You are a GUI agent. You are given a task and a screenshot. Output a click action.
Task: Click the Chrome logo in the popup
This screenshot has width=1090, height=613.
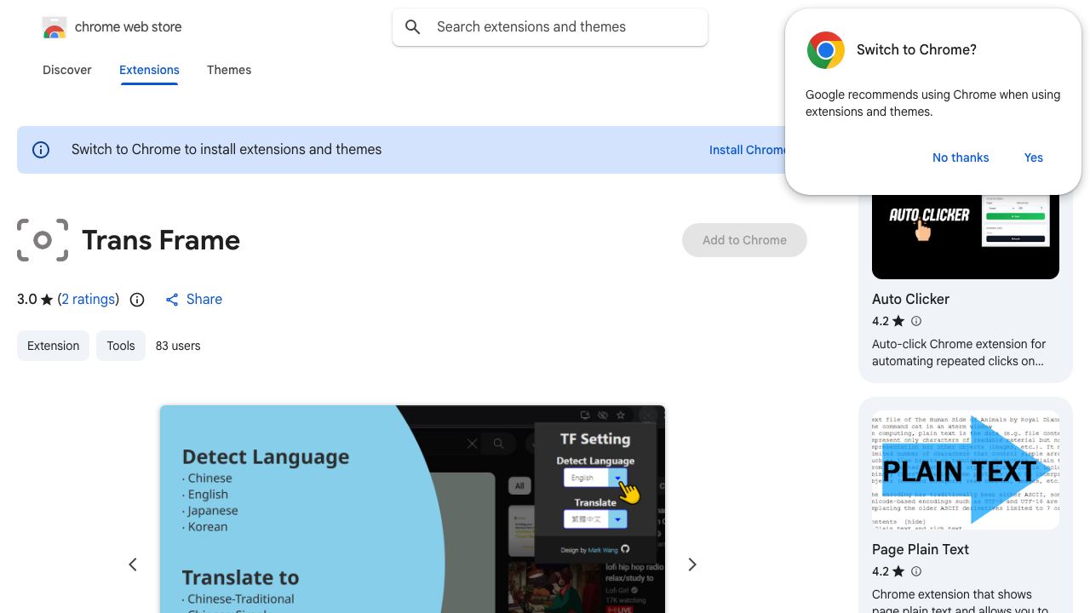[825, 50]
